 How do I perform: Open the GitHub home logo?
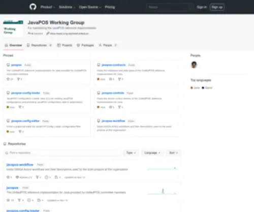[x=33, y=7]
